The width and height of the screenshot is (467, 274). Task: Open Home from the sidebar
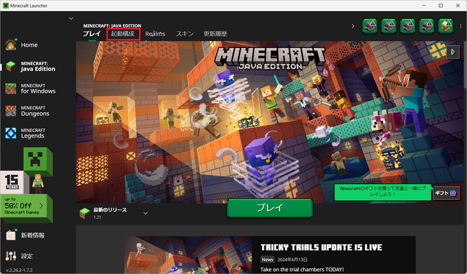click(29, 45)
